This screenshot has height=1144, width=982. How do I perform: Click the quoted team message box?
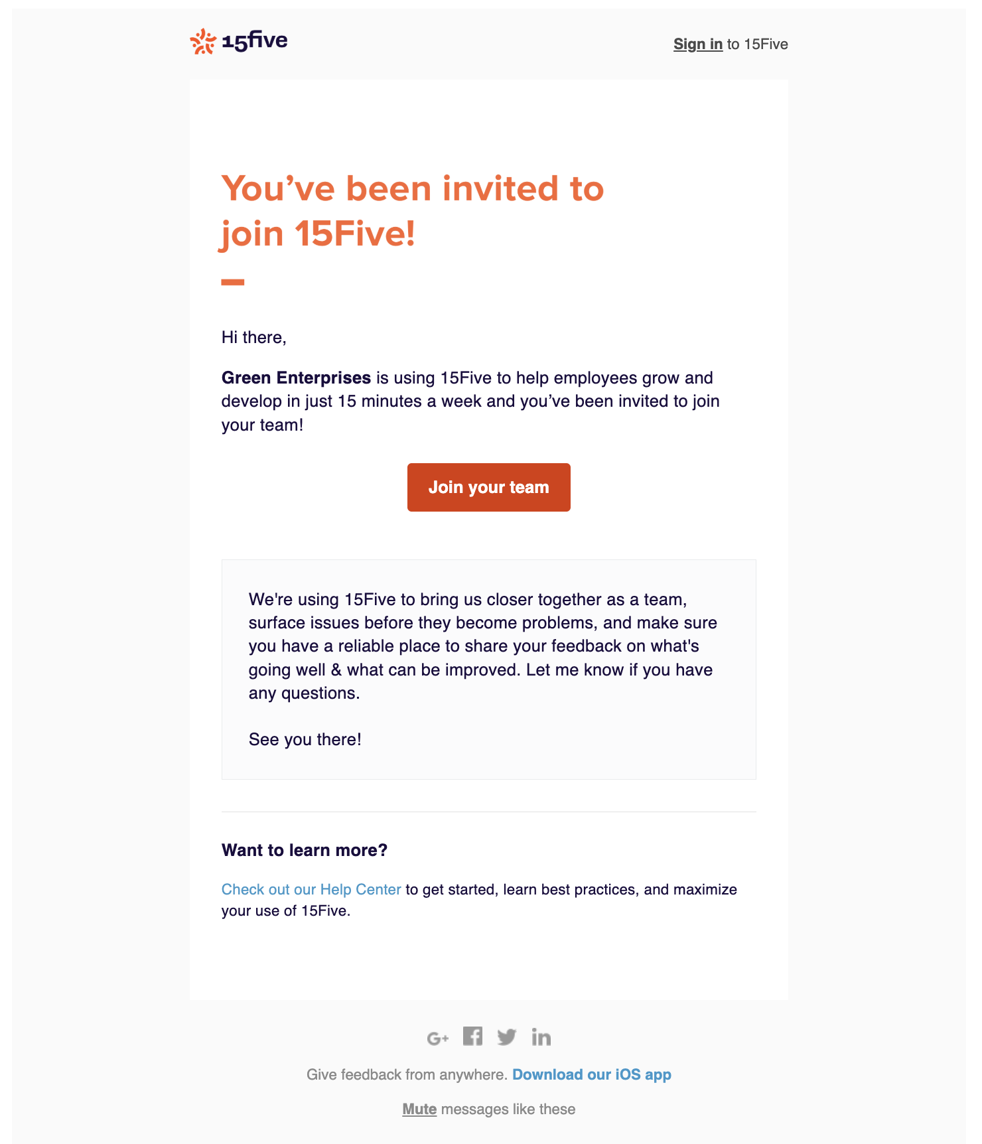pyautogui.click(x=489, y=670)
